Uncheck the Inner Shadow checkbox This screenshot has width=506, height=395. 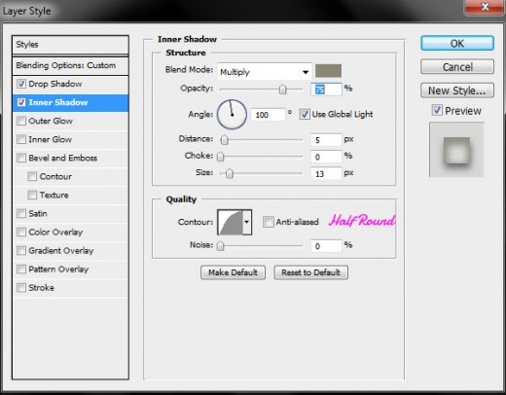click(21, 102)
